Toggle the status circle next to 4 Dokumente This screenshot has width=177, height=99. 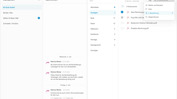click(122, 7)
